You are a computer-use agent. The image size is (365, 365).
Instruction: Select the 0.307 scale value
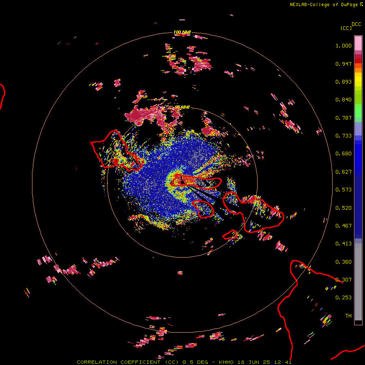click(x=344, y=280)
